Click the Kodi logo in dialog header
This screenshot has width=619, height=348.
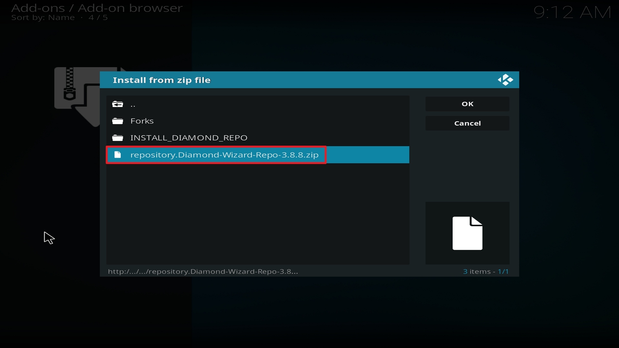(x=505, y=80)
